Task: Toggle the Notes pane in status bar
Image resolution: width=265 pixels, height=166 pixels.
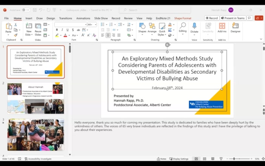Action: point(162,159)
